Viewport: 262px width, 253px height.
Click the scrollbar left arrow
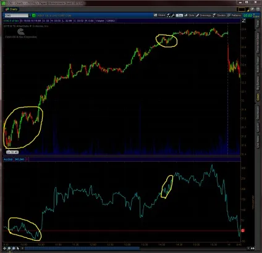click(23, 249)
